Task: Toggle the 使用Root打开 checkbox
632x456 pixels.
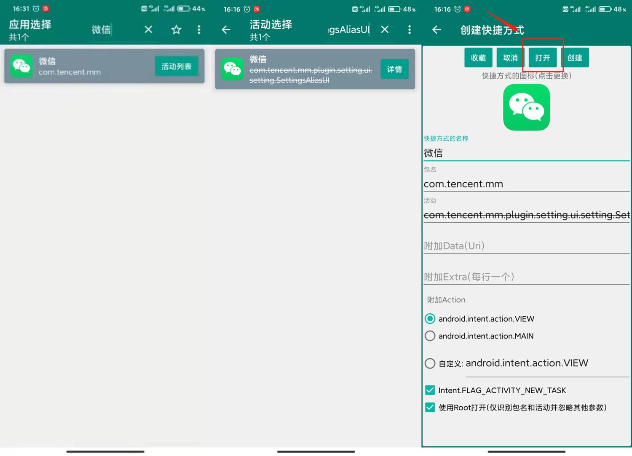Action: 430,407
